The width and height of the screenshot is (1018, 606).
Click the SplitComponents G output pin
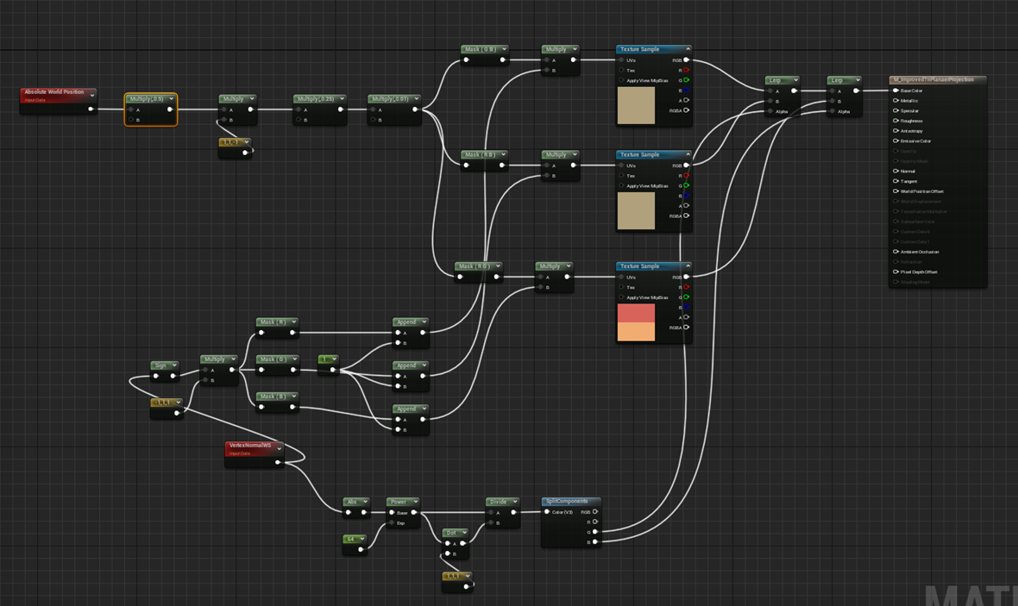[594, 532]
